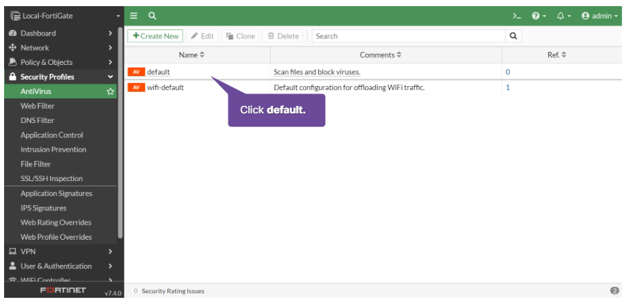This screenshot has width=628, height=306.
Task: Click the v7.4.0 version label
Action: click(113, 293)
